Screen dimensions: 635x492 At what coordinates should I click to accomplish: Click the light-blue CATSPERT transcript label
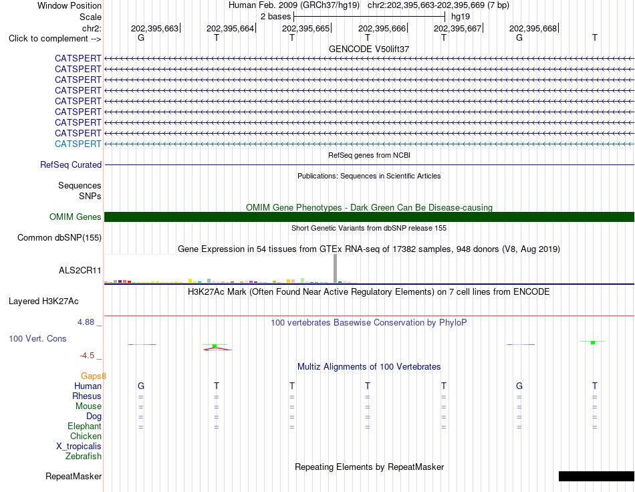[x=78, y=144]
